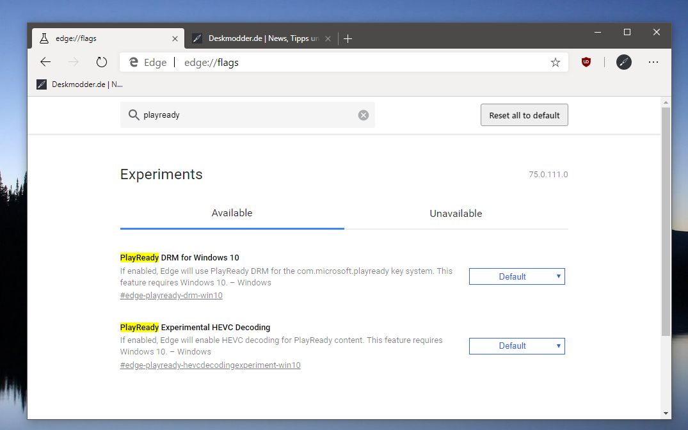Clear the playready search with the X icon
This screenshot has height=430, width=688.
pyautogui.click(x=364, y=115)
